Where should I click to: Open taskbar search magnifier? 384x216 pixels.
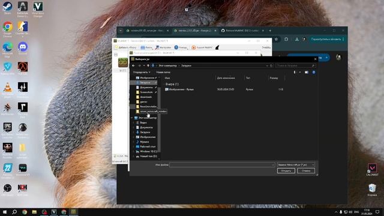click(x=14, y=212)
